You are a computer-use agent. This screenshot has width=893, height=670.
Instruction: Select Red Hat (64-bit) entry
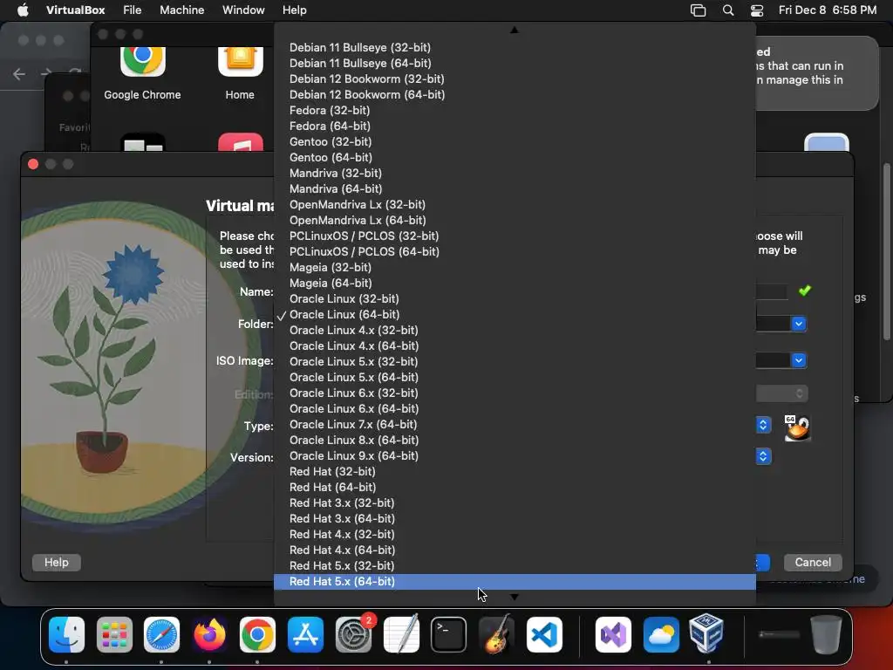point(515,487)
